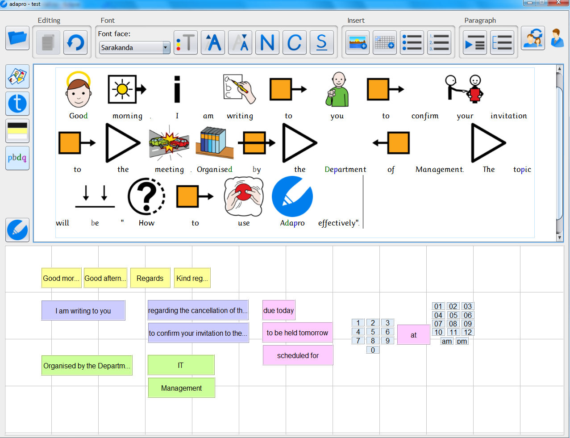The height and width of the screenshot is (438, 570).
Task: Click the Organised bookshelf pictogram
Action: point(215,143)
